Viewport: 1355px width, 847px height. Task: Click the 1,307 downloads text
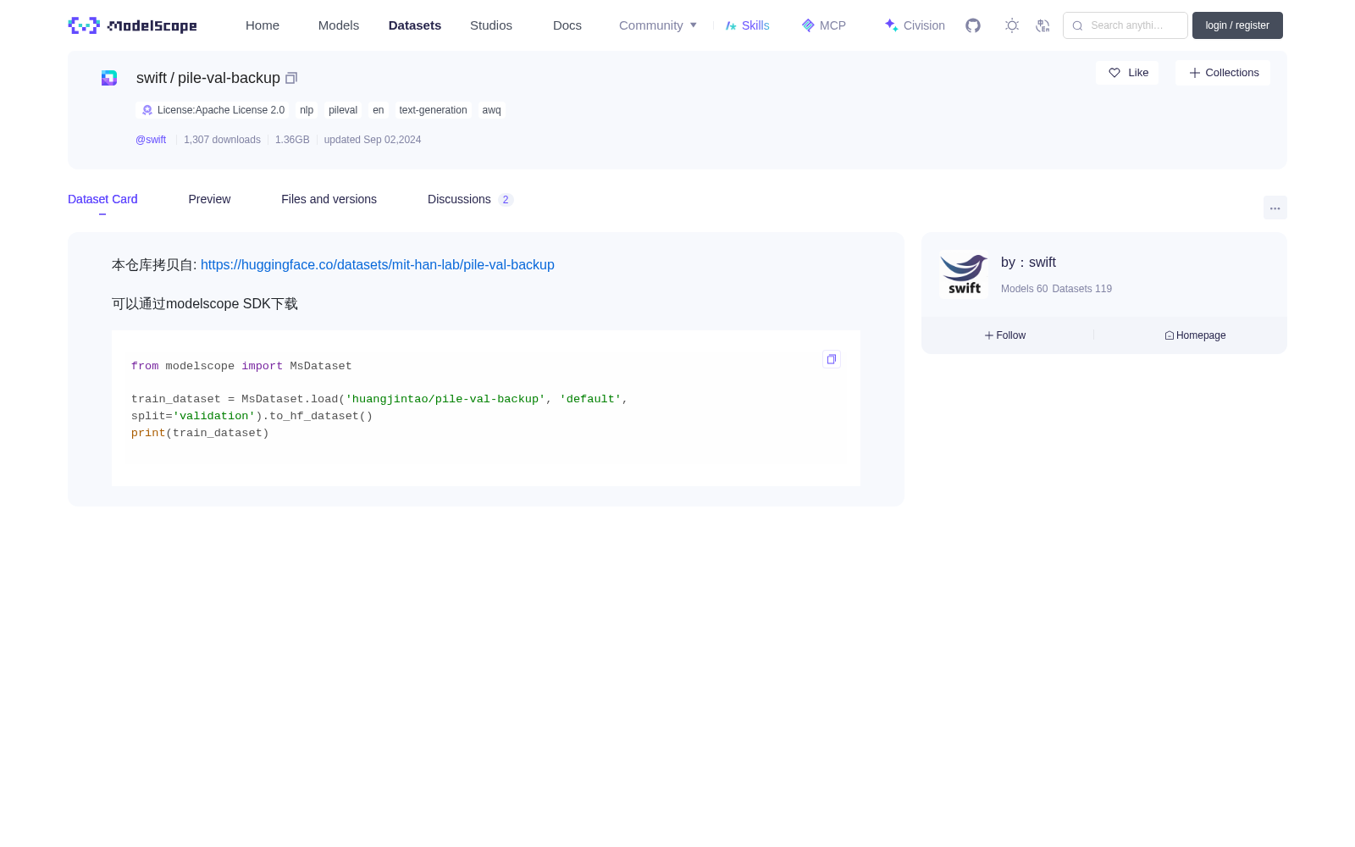click(222, 140)
